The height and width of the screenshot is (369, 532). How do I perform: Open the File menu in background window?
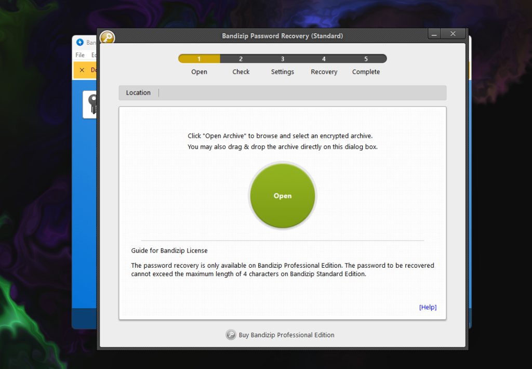pos(80,55)
